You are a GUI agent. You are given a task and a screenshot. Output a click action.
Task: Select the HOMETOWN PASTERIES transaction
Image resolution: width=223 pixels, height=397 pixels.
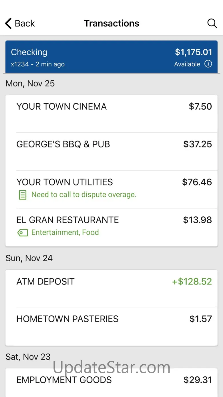pos(111,326)
